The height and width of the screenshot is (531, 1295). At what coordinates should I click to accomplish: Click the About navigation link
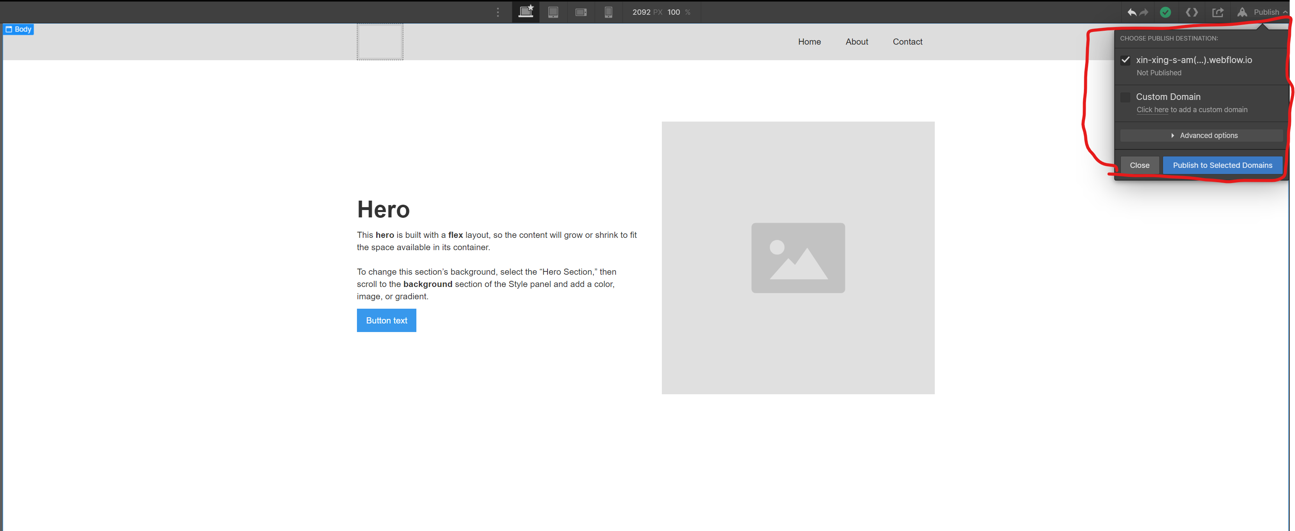pyautogui.click(x=857, y=42)
